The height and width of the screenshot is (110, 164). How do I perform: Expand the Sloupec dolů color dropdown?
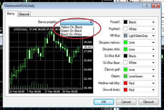coord(153,49)
